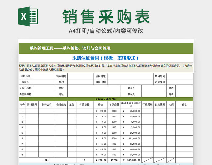The image size is (212, 165).
Task: Select the 部门 label cell
Action: [61, 82]
